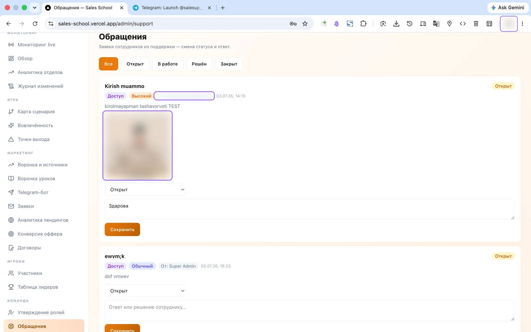
Task: Click the Аналитика лендингов globe icon
Action: pos(11,220)
